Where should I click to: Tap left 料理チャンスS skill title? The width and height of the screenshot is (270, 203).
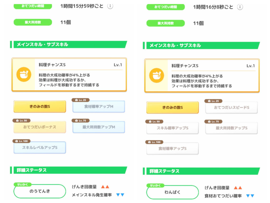(52, 65)
